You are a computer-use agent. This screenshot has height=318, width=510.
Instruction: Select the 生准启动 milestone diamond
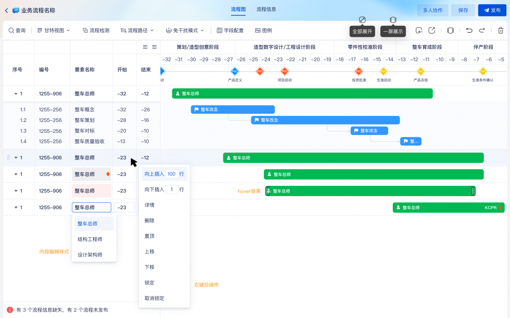(383, 71)
